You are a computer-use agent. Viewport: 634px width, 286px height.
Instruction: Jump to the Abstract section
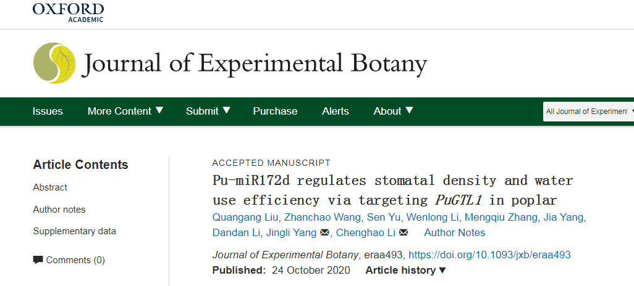tap(50, 187)
